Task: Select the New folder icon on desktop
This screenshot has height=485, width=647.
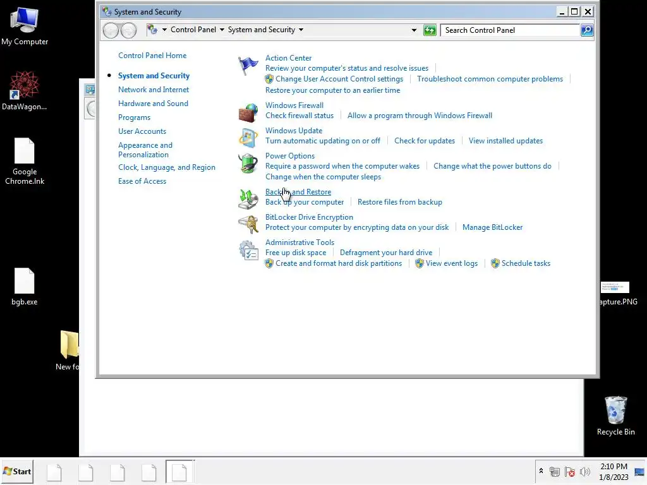Action: (x=68, y=350)
